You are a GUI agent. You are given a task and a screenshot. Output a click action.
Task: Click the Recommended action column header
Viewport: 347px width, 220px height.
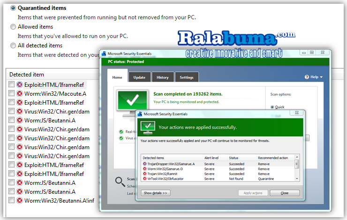(x=276, y=158)
